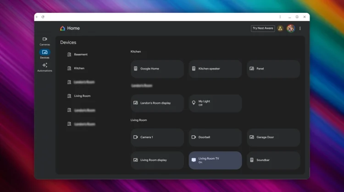The height and width of the screenshot is (192, 344).
Task: Open the Kitchen speaker device tile
Action: 215,69
